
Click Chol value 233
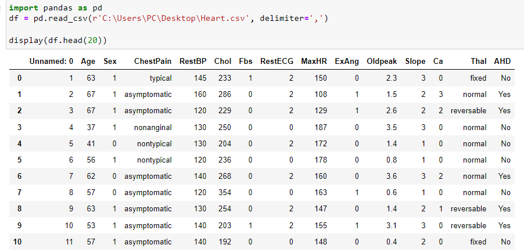(x=225, y=78)
